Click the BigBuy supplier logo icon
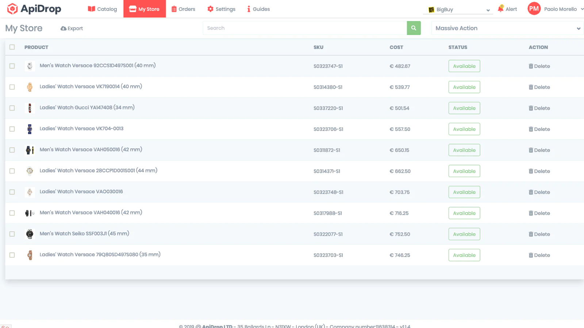584x328 pixels. (x=431, y=10)
